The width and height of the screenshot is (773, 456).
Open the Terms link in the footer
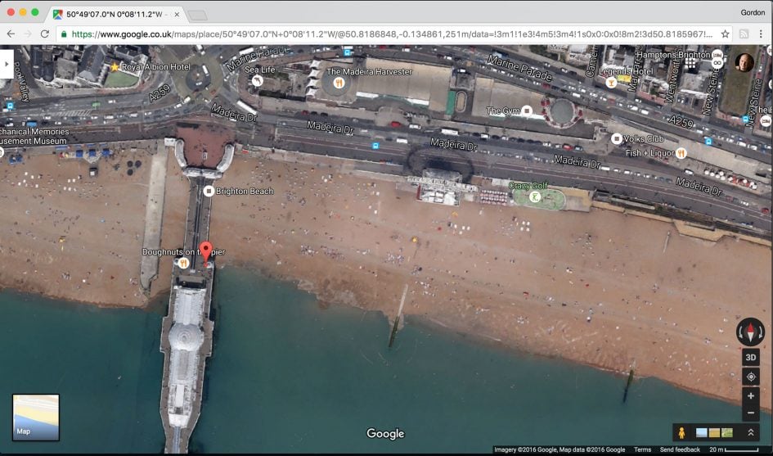(642, 449)
